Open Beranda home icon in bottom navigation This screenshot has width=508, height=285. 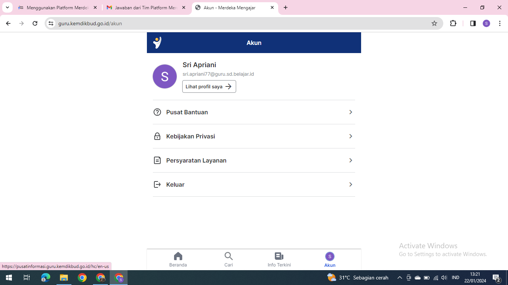178,256
